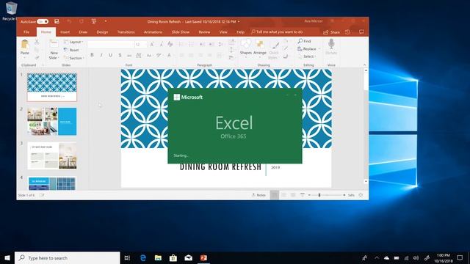Click the Windows Start button
Viewport: 470px width, 264px height.
coord(7,257)
